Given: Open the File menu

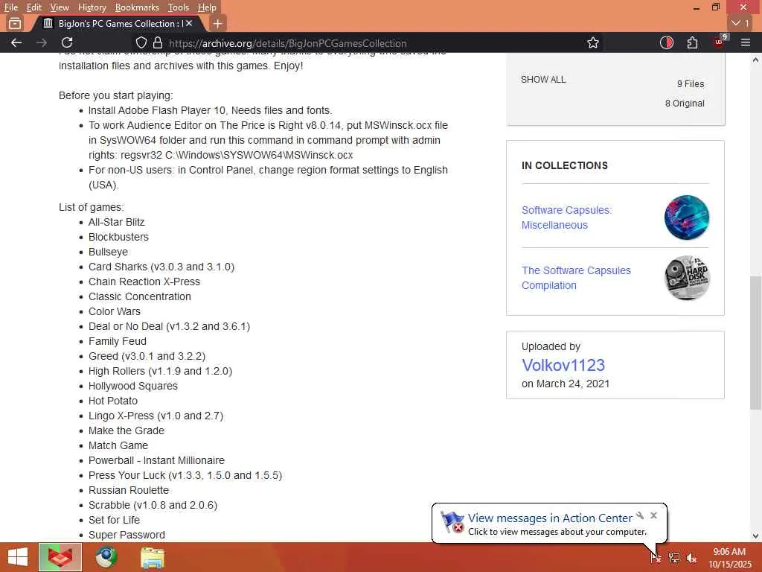Looking at the screenshot, I should [10, 7].
